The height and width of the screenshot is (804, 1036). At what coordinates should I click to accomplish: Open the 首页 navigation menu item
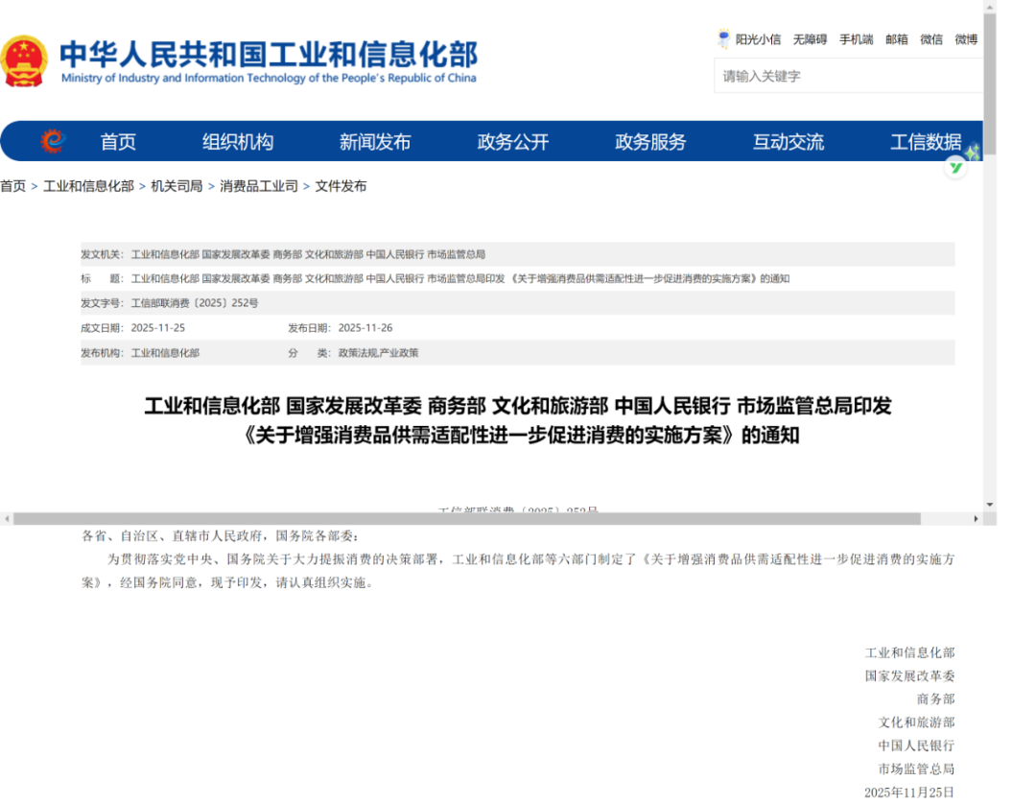point(118,142)
